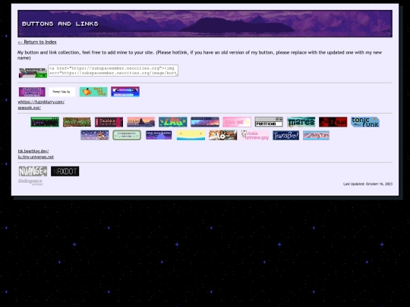The width and height of the screenshot is (410, 307).
Task: Open the trans flag Bring Trans button
Action: pyautogui.click(x=316, y=135)
